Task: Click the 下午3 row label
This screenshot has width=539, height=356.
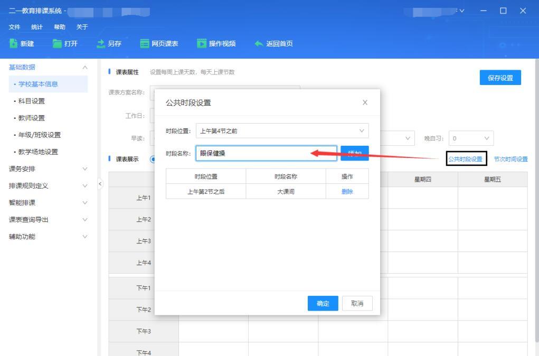Action: tap(144, 331)
